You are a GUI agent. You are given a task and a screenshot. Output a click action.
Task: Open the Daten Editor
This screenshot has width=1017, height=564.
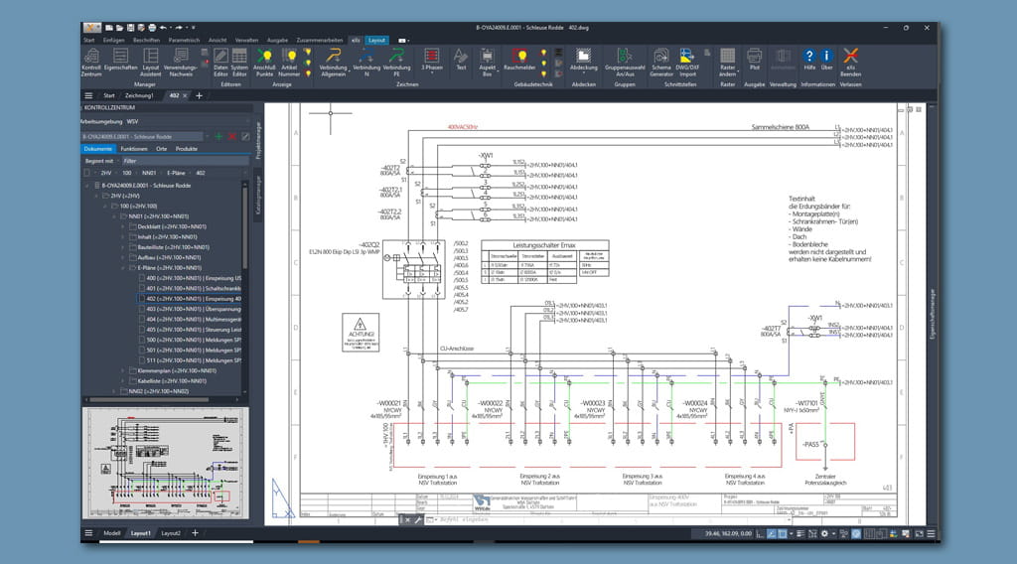click(220, 57)
